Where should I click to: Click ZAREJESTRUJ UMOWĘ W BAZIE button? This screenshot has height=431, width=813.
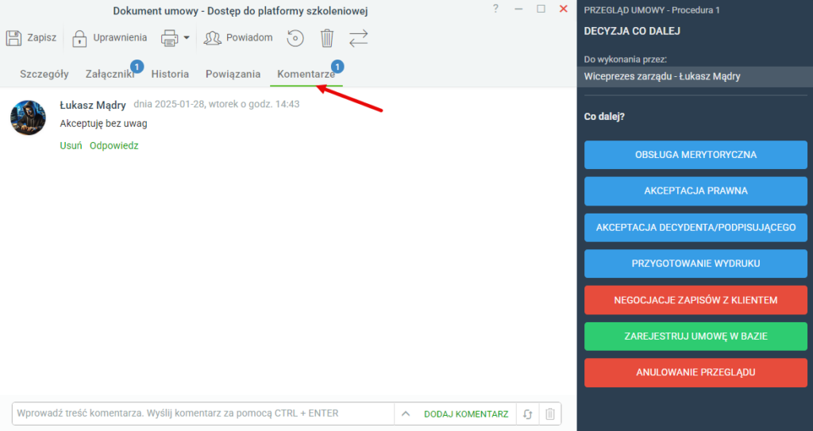[695, 336]
